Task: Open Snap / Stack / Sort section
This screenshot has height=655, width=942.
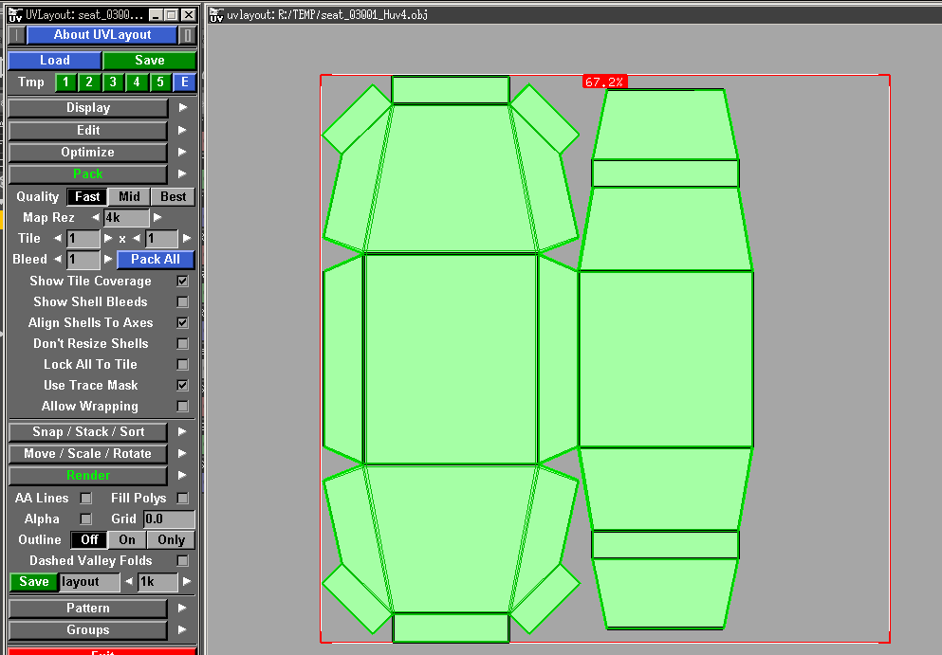Action: [88, 431]
